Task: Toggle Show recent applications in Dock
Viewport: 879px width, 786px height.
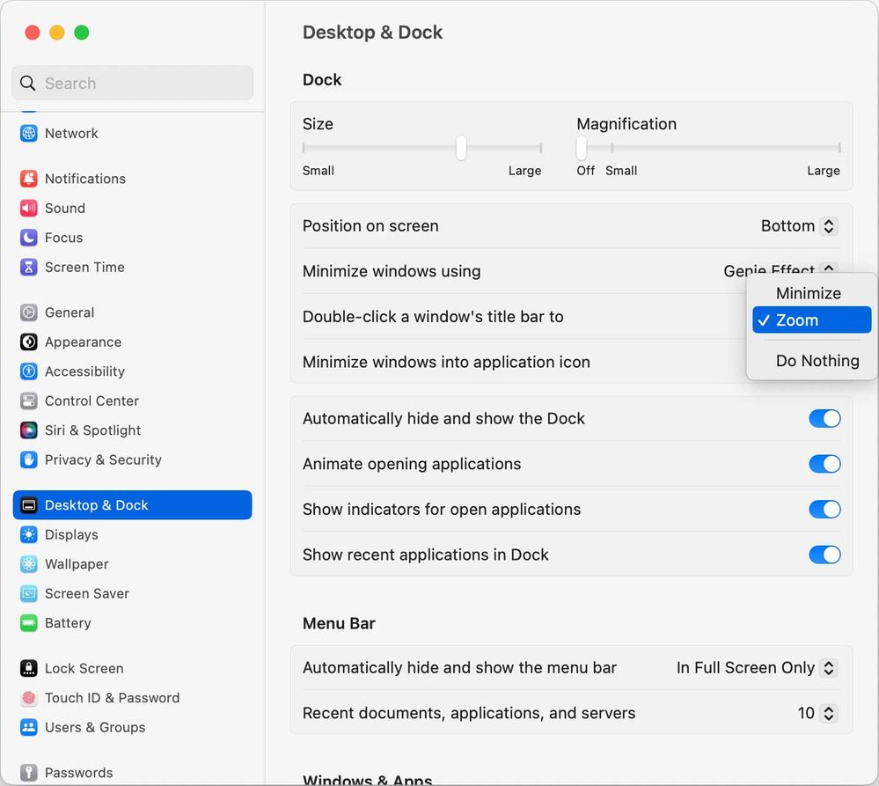Action: (824, 555)
